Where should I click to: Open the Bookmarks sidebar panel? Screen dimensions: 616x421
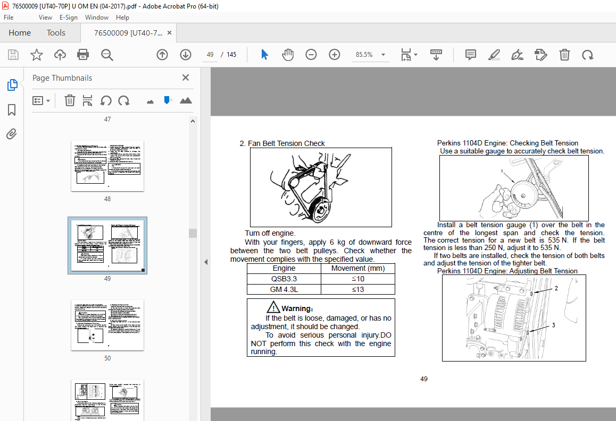(12, 110)
